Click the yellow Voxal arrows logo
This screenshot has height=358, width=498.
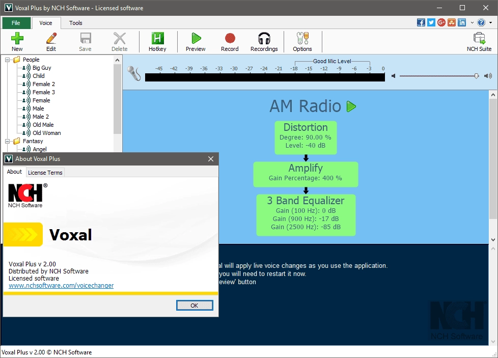coord(23,234)
